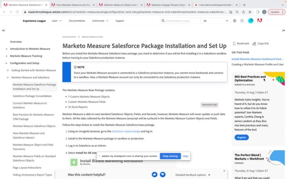Open the Community dropdown menu
Viewport: 287px width, 179px height.
pos(100,21)
